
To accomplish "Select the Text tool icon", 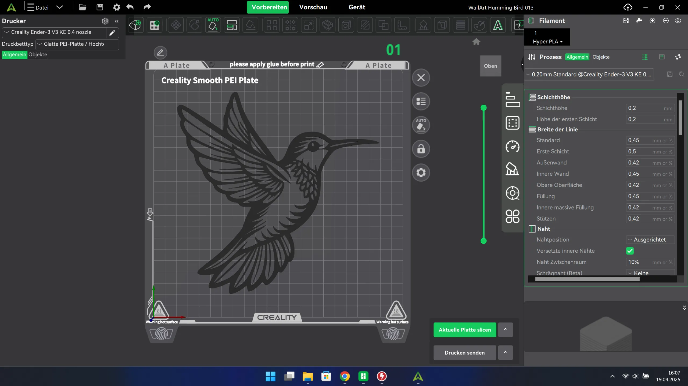I will (x=498, y=25).
